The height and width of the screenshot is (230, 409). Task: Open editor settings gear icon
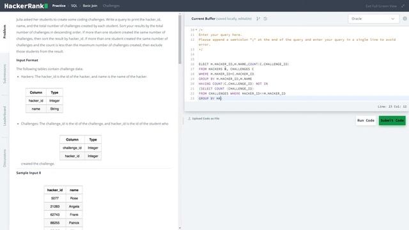point(405,19)
